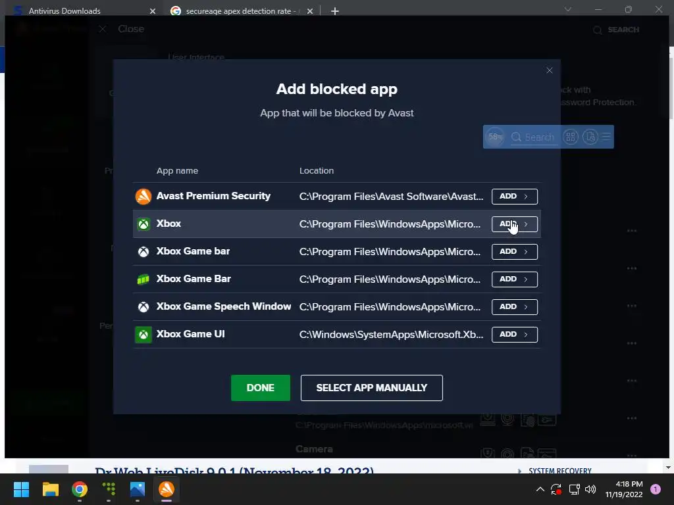The width and height of the screenshot is (674, 505).
Task: Click the file clock icon on floating widget
Action: coord(590,137)
